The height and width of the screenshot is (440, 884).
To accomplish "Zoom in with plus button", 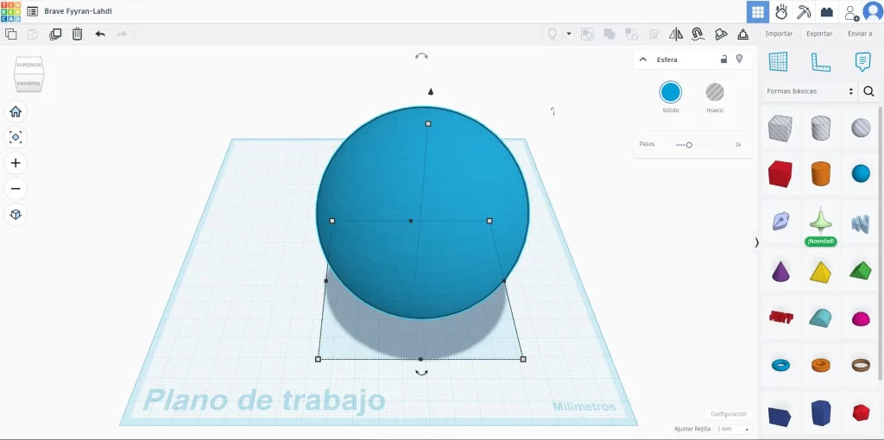I will (x=16, y=163).
